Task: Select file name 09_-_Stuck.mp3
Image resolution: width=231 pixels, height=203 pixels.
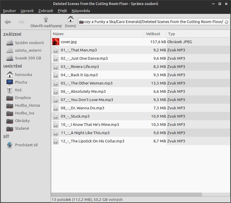Action: [75, 116]
